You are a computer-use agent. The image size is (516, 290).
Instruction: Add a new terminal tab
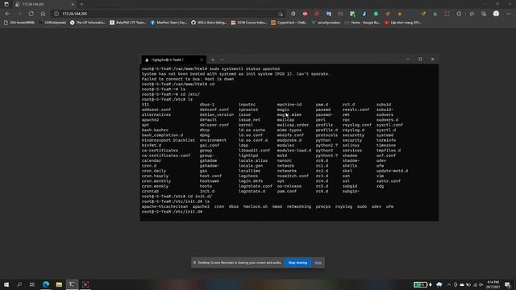pyautogui.click(x=213, y=60)
